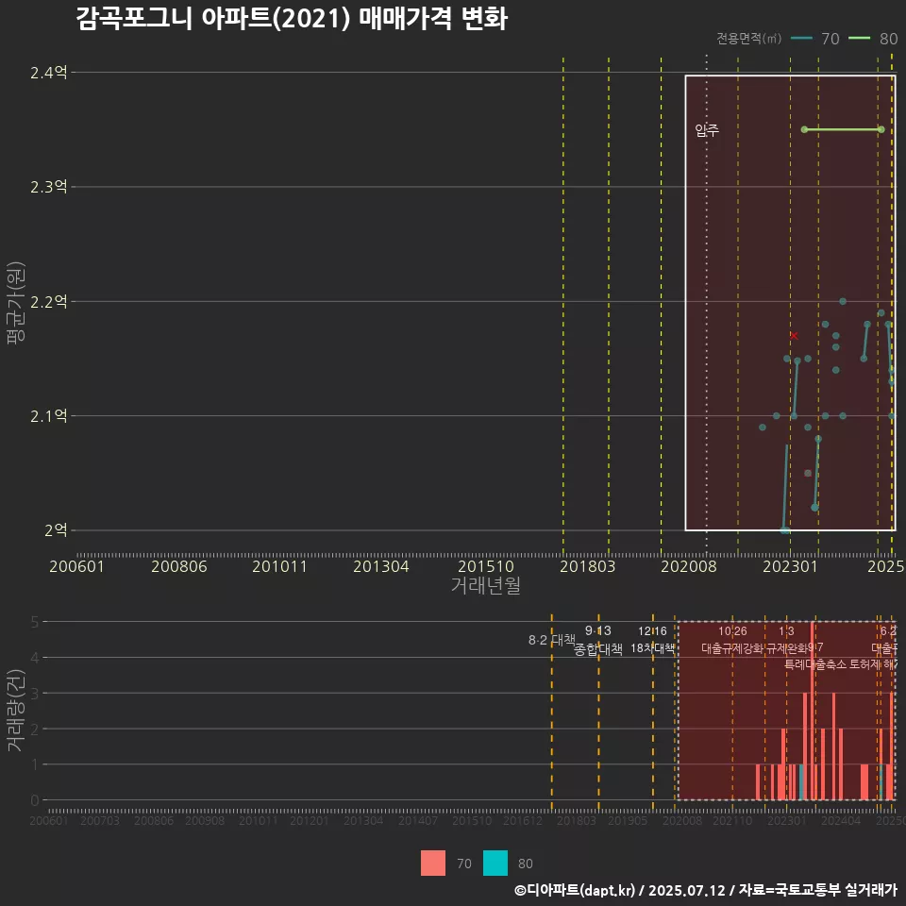The width and height of the screenshot is (906, 906).
Task: Click the 8·2 대책 annotation
Action: pos(552,640)
